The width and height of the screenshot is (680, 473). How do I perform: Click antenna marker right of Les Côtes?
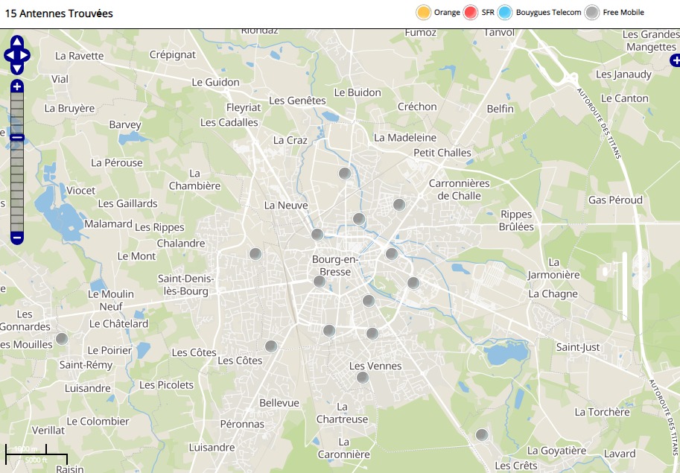coord(271,346)
